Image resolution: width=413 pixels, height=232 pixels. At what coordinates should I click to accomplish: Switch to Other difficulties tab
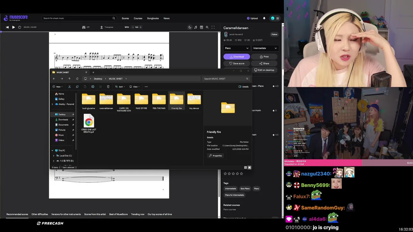(x=40, y=214)
